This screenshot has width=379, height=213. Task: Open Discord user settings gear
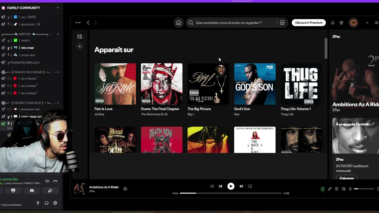click(55, 203)
